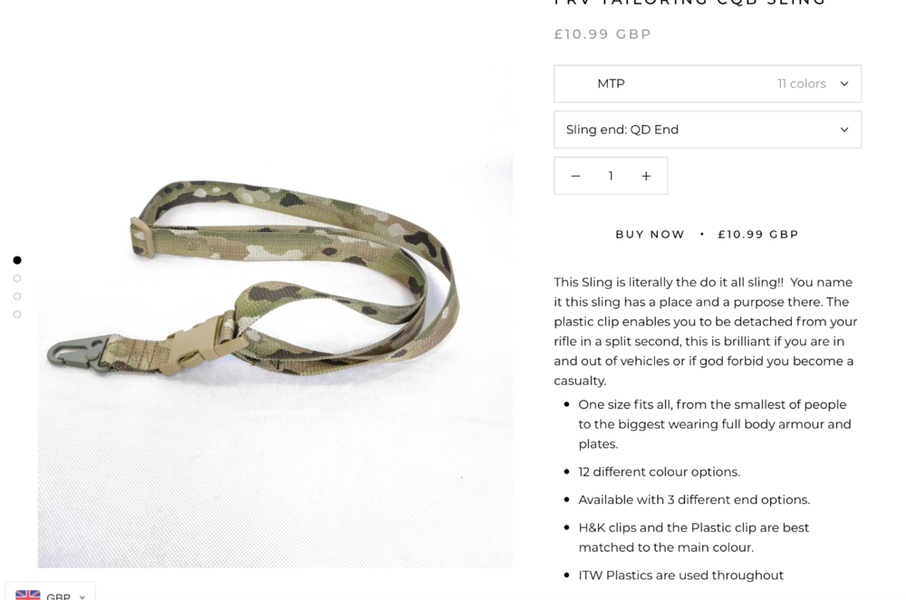This screenshot has width=906, height=600.
Task: Open the GBP currency dropdown
Action: [50, 592]
